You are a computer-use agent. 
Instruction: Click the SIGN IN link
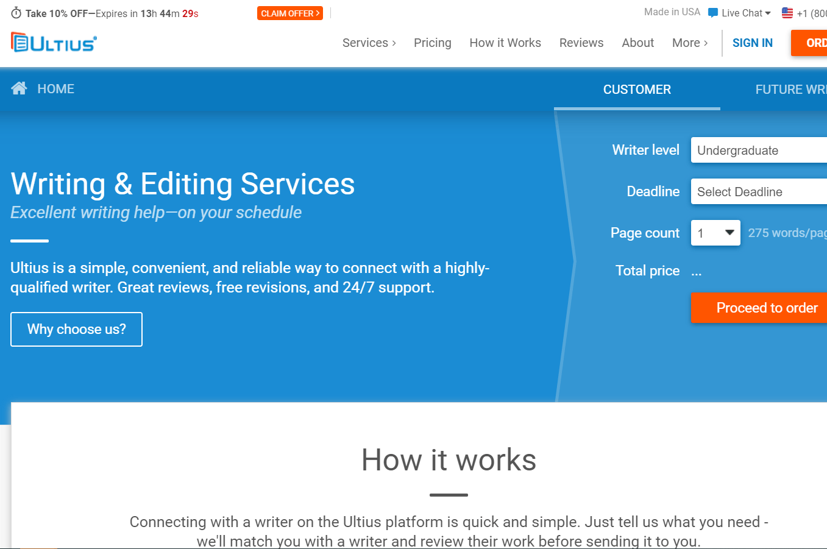pos(753,43)
